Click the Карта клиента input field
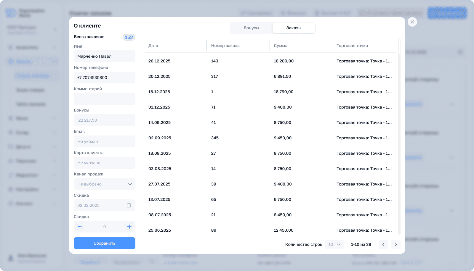 [x=104, y=163]
